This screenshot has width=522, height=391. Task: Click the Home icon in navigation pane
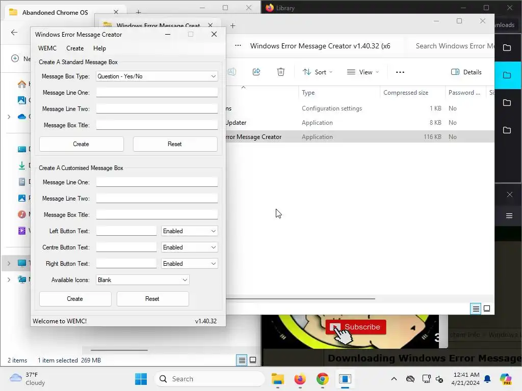coord(21,84)
